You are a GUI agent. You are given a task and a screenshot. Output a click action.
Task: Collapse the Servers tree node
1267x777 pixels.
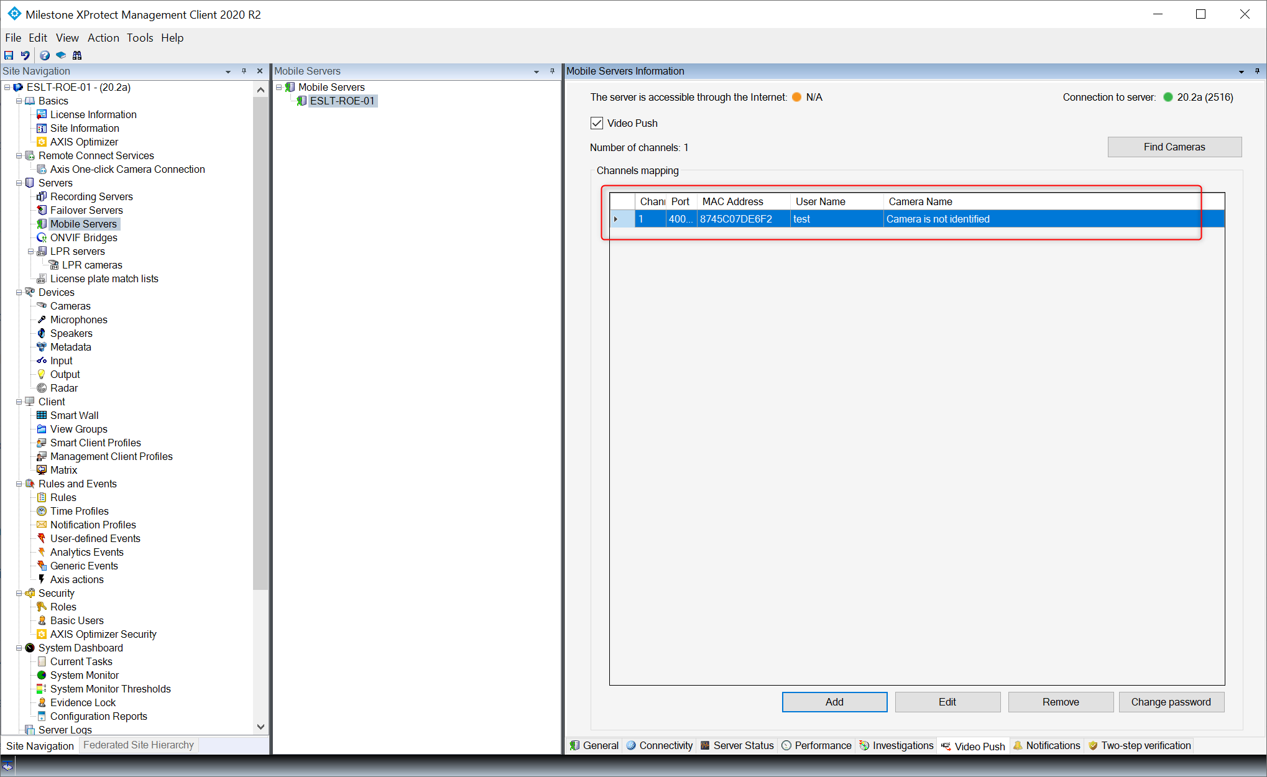point(19,183)
